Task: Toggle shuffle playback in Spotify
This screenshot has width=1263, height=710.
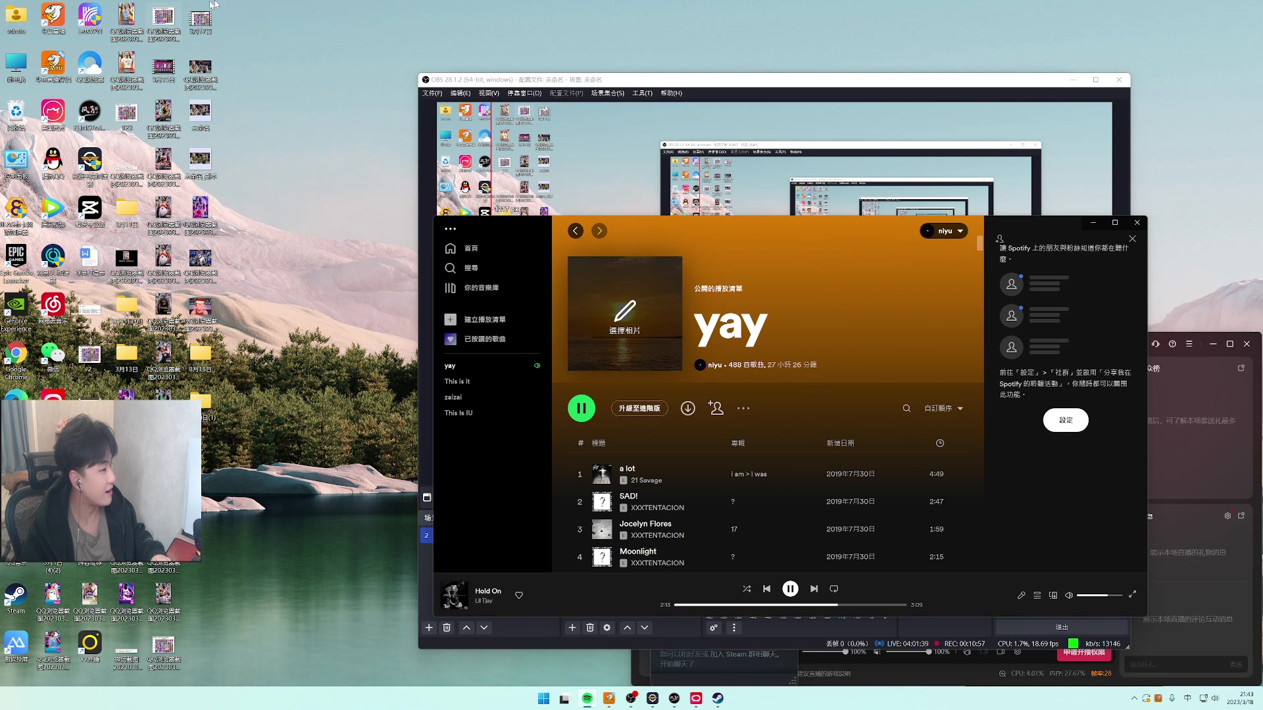Action: pyautogui.click(x=747, y=589)
